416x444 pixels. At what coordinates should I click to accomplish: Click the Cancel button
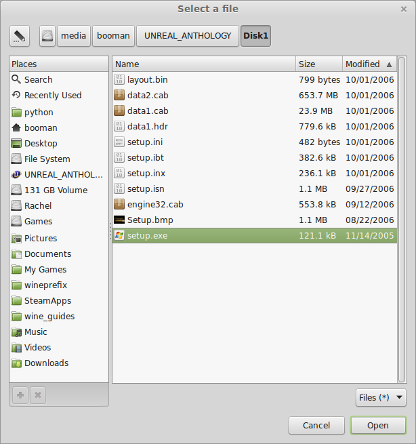pos(316,425)
